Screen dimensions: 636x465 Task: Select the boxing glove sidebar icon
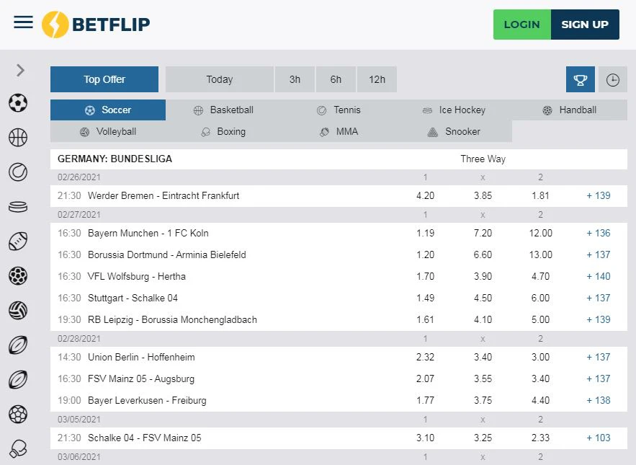click(18, 448)
